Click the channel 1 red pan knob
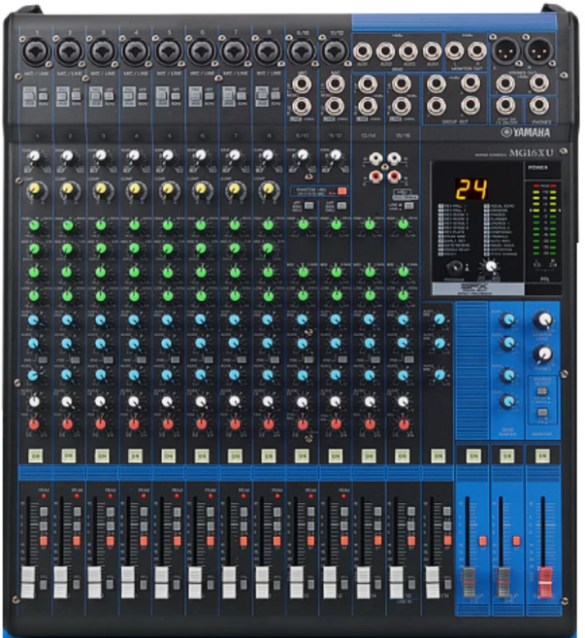This screenshot has height=638, width=585. [35, 423]
